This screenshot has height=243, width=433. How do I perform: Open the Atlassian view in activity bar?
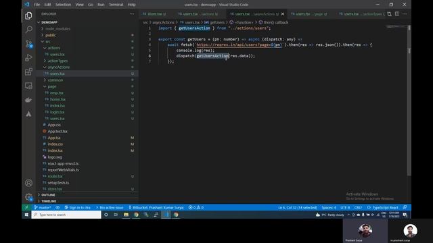coord(28,114)
